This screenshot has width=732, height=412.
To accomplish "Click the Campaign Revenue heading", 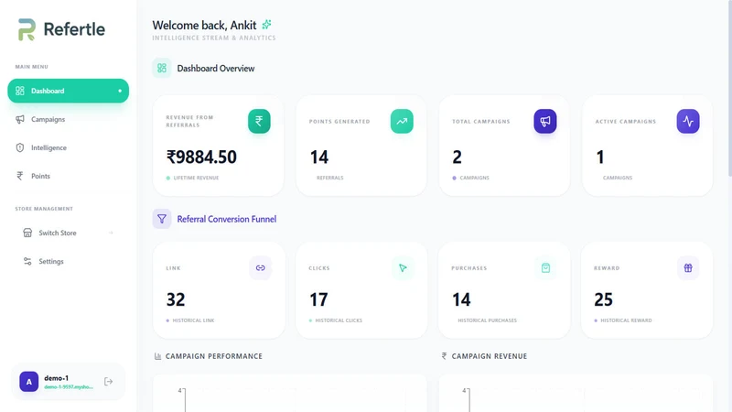I will [490, 356].
